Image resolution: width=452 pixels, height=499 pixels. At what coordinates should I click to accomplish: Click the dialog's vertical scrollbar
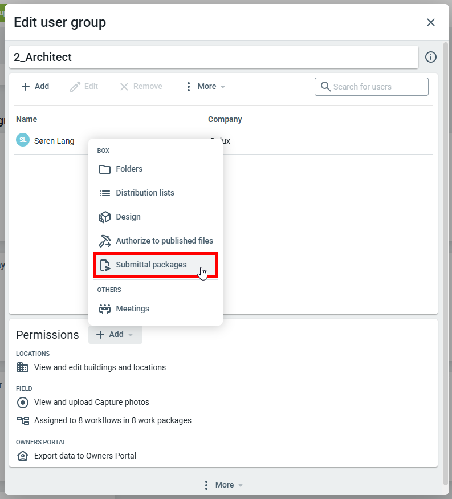point(446,257)
